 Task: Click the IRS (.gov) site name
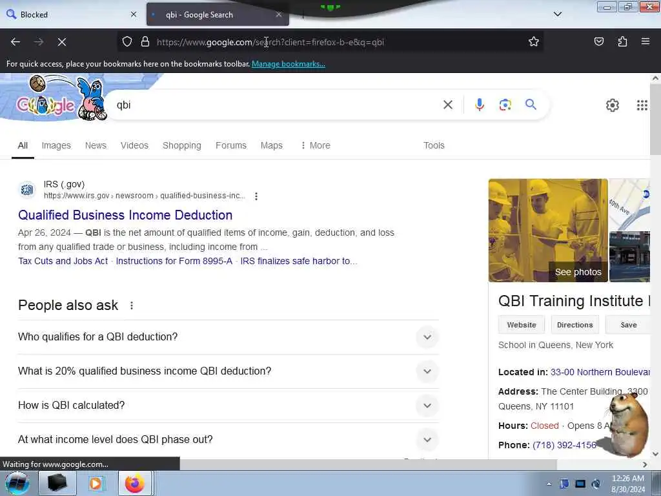[x=64, y=184]
